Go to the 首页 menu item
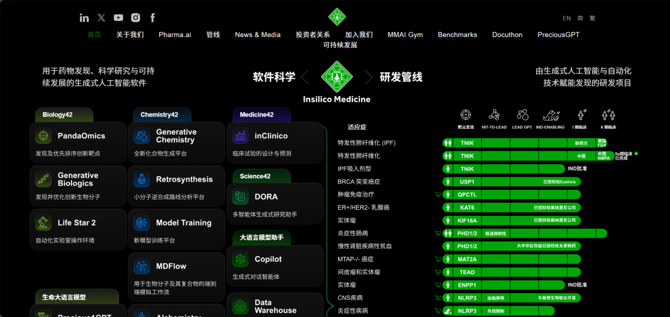Screen dimensions: 670x317 tap(94, 35)
